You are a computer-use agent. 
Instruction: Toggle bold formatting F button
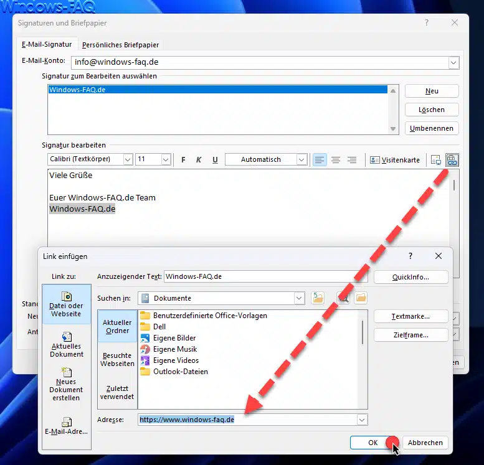click(183, 160)
